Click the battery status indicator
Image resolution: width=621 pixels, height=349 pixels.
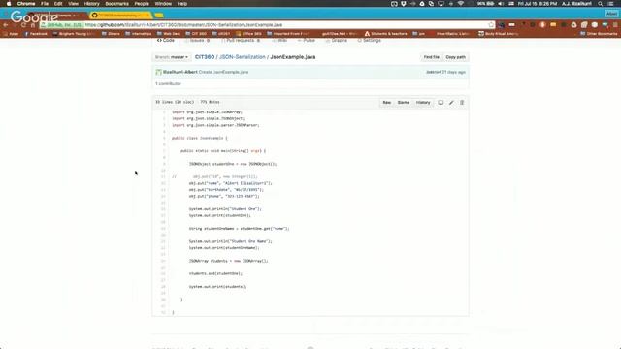(485, 4)
